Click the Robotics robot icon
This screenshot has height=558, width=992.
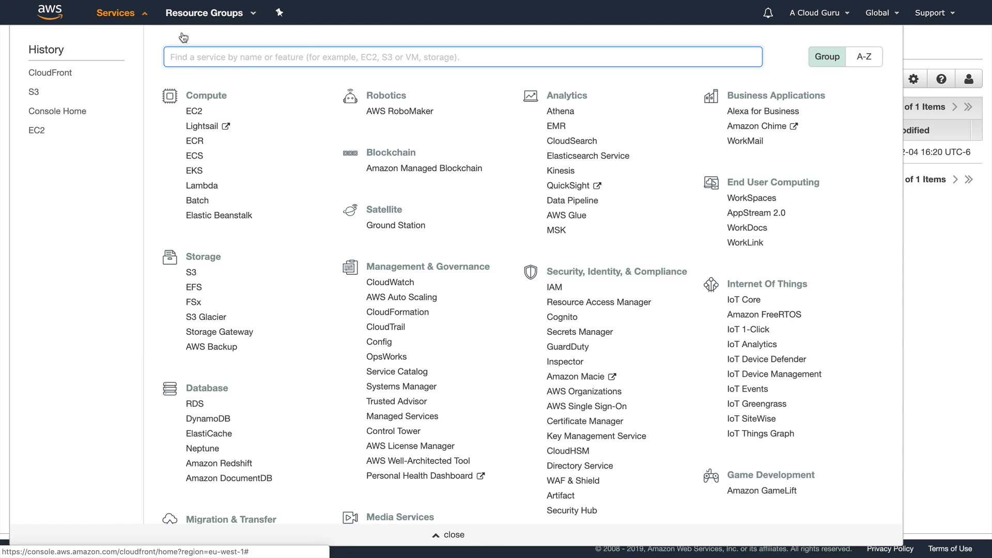[350, 96]
